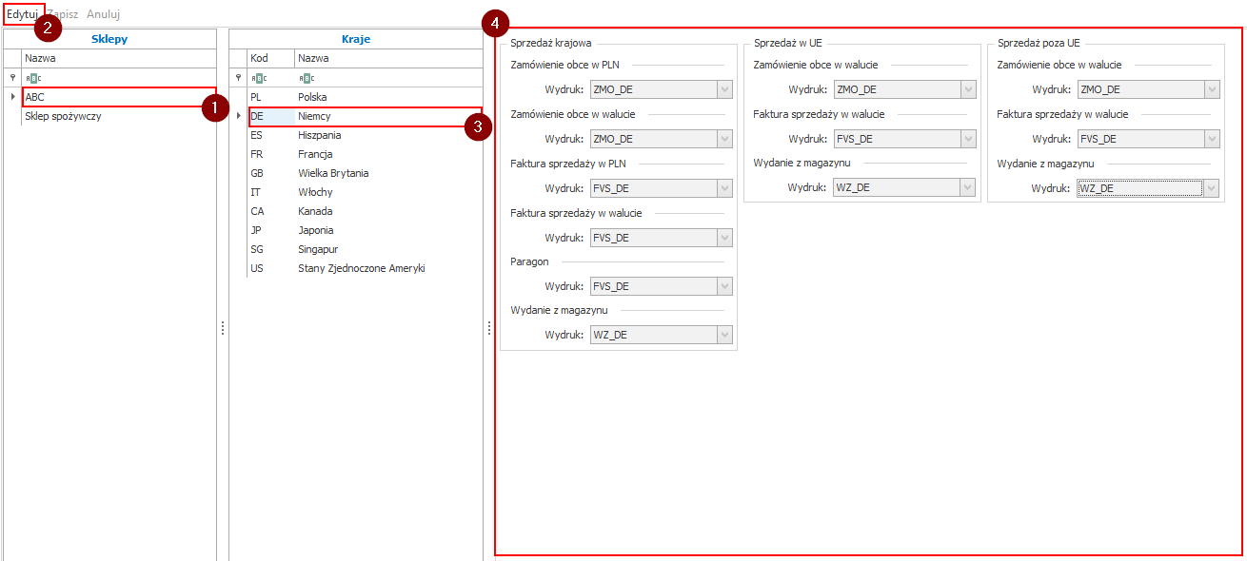The height and width of the screenshot is (561, 1247).
Task: Click Wydruk field for Zamówienie obce in Sprzedaż poza UE
Action: pyautogui.click(x=1138, y=89)
